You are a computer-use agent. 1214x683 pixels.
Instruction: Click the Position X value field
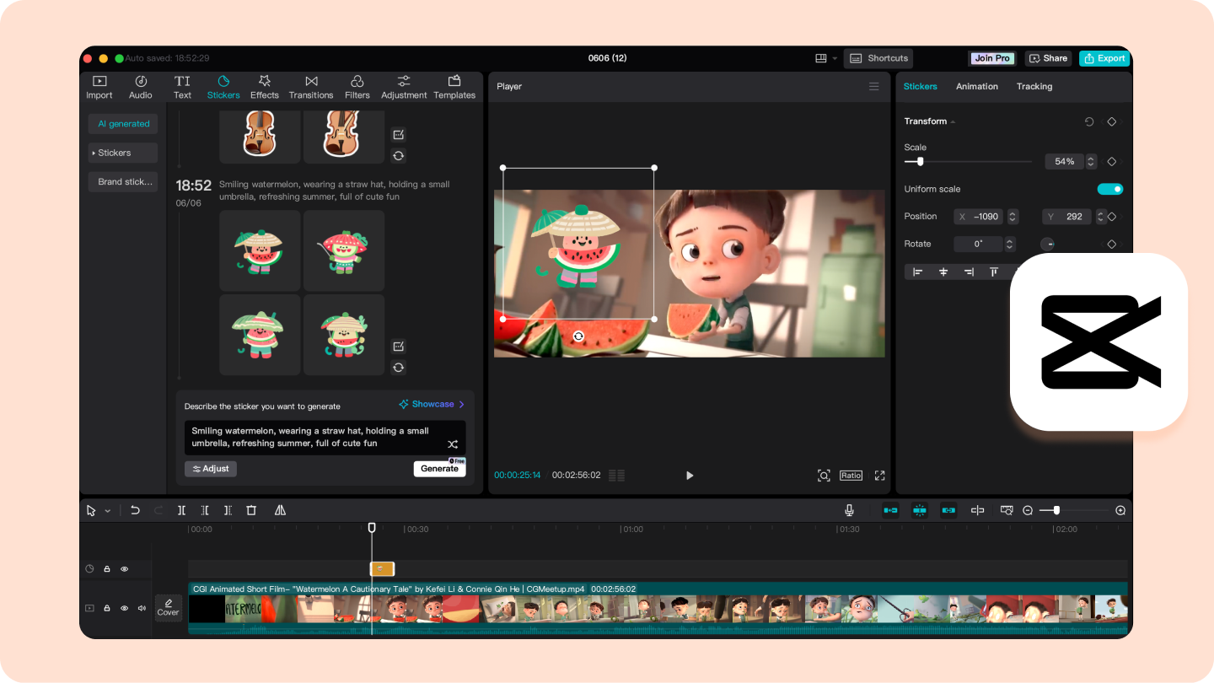(980, 217)
